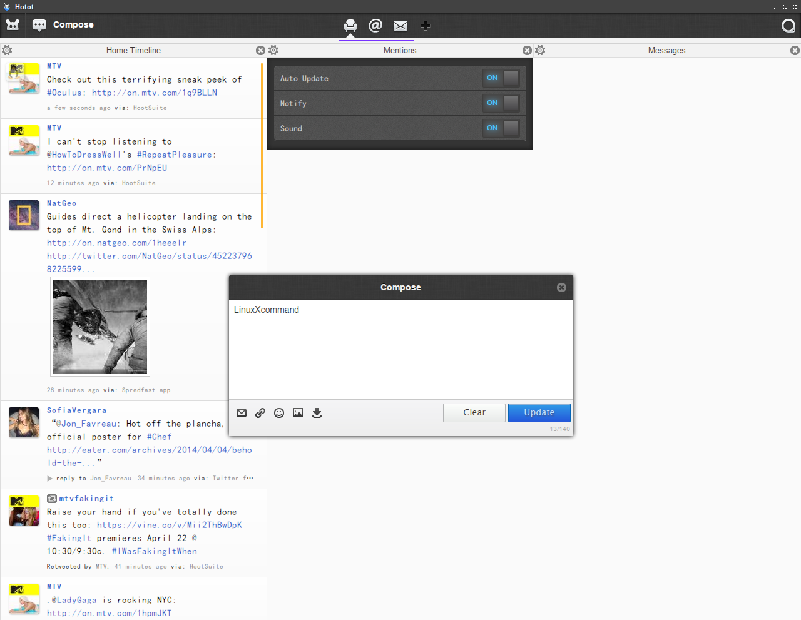801x620 pixels.
Task: Open the #RepeatPleasure hashtag
Action: 175,155
